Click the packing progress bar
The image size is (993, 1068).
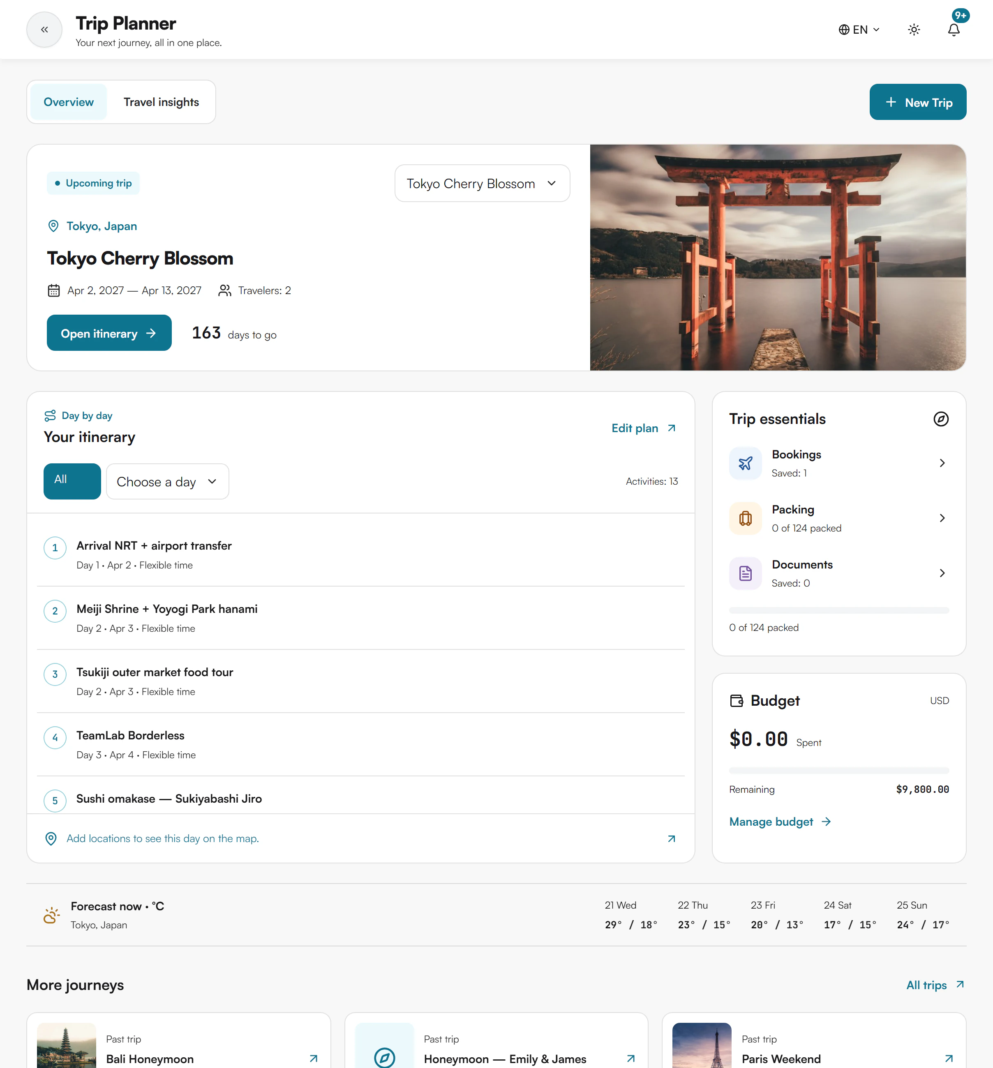tap(839, 610)
